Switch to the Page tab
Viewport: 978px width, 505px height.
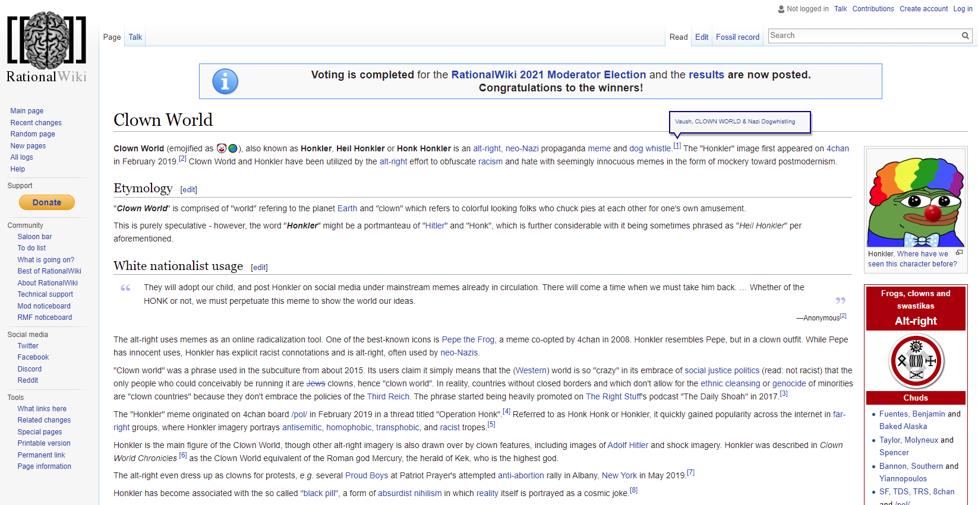(112, 37)
